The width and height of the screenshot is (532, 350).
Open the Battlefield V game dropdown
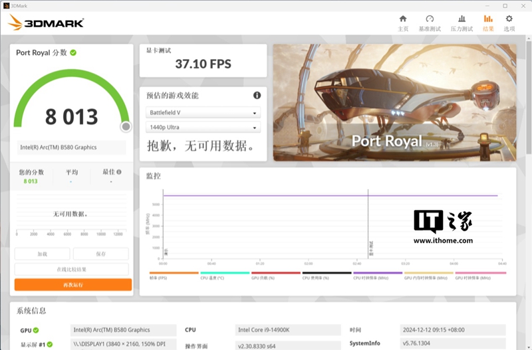[203, 113]
